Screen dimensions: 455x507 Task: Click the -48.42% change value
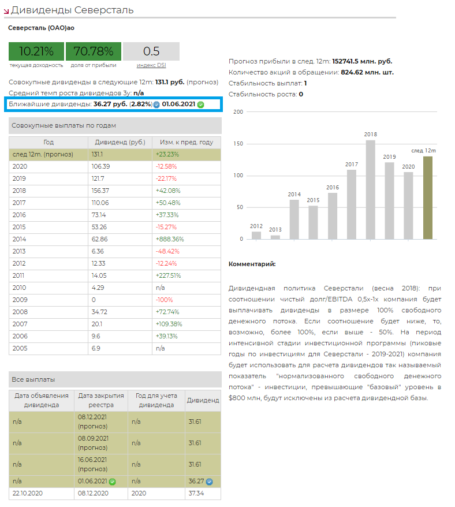point(167,252)
